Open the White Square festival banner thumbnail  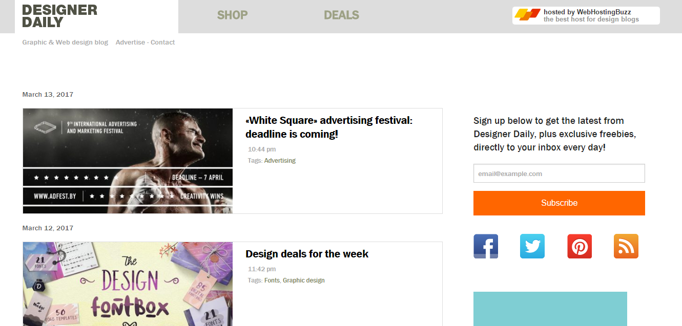tap(128, 161)
